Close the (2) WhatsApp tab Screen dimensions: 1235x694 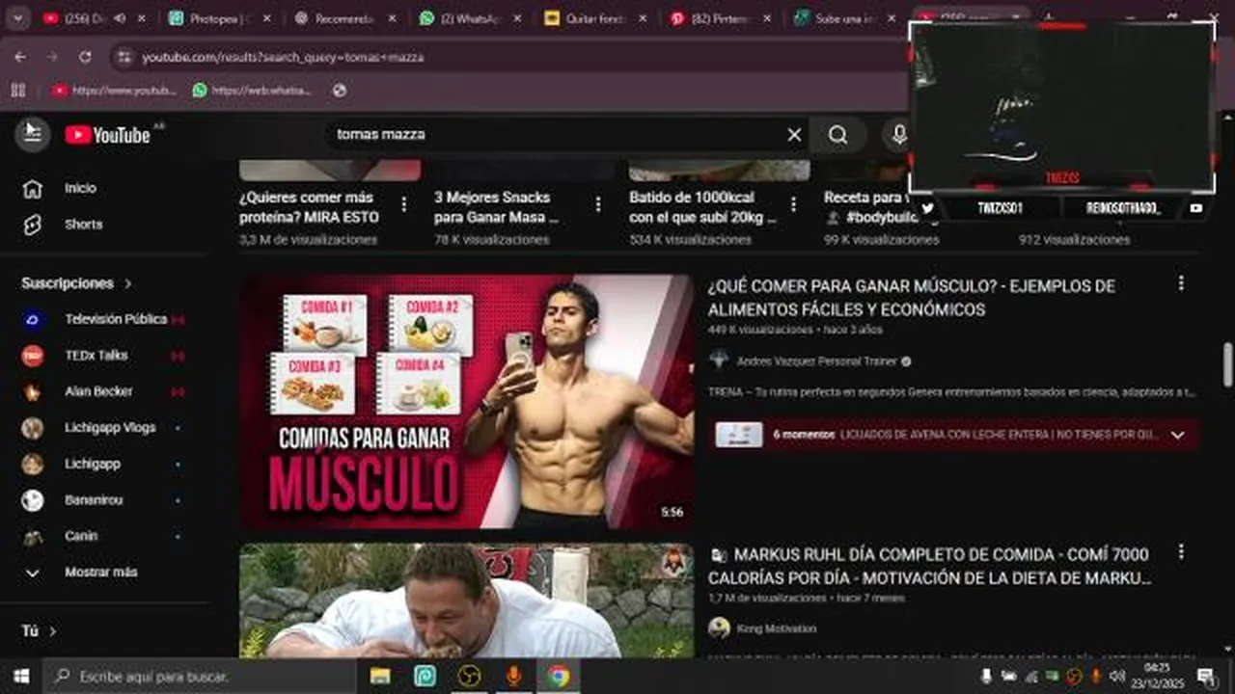click(x=518, y=18)
